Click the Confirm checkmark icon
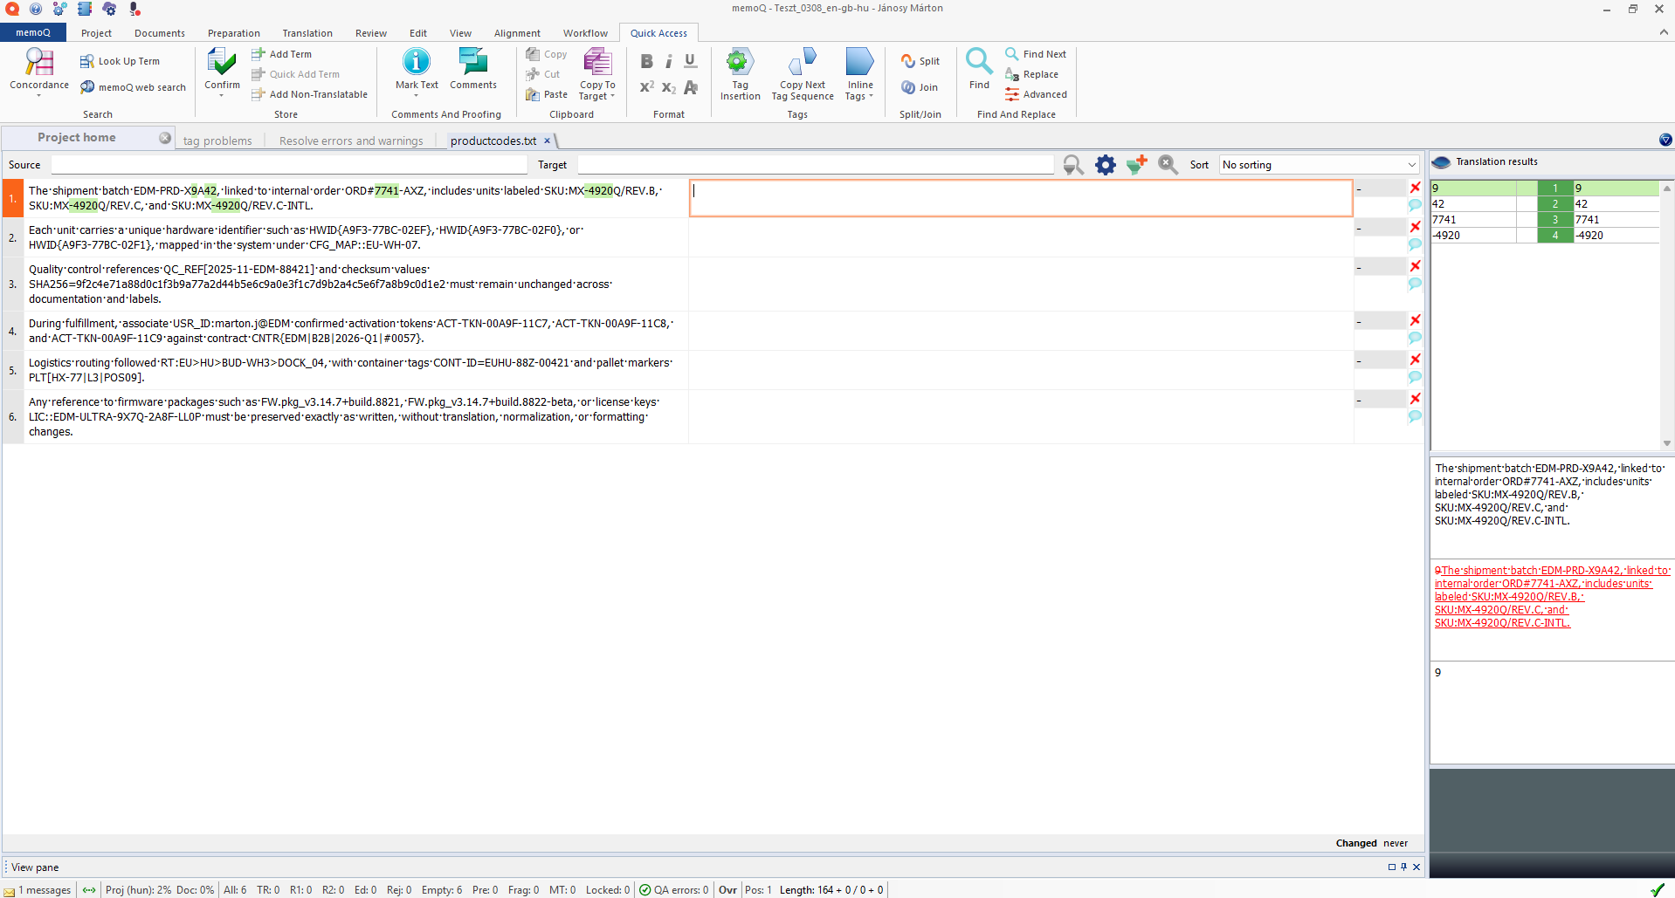 coord(222,61)
